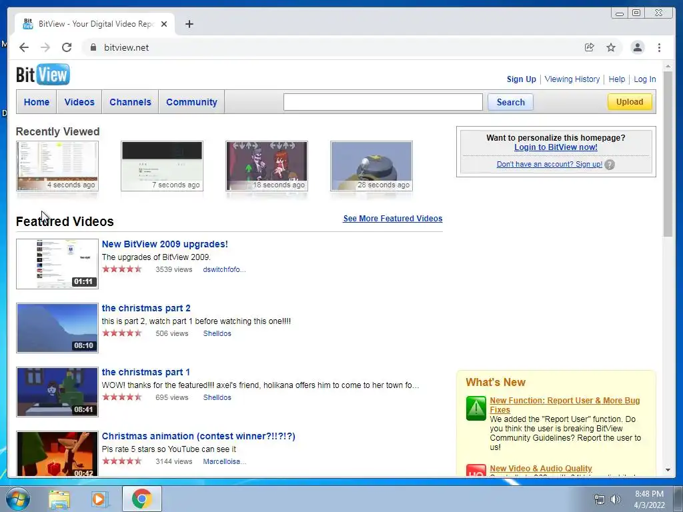Open New Video & Audio Quality link
Screen dimensions: 683x512
540,469
